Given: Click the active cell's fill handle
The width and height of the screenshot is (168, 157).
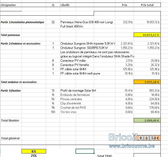Looking at the screenshot, I should pos(94,153).
